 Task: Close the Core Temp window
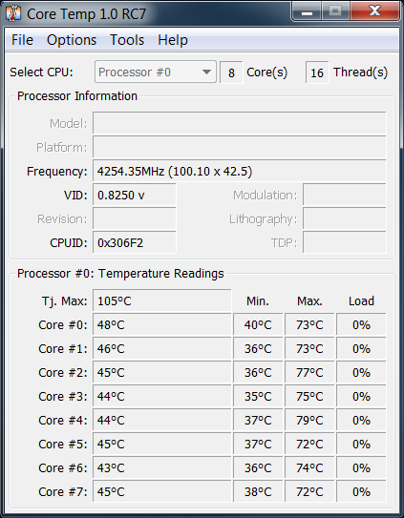[374, 11]
